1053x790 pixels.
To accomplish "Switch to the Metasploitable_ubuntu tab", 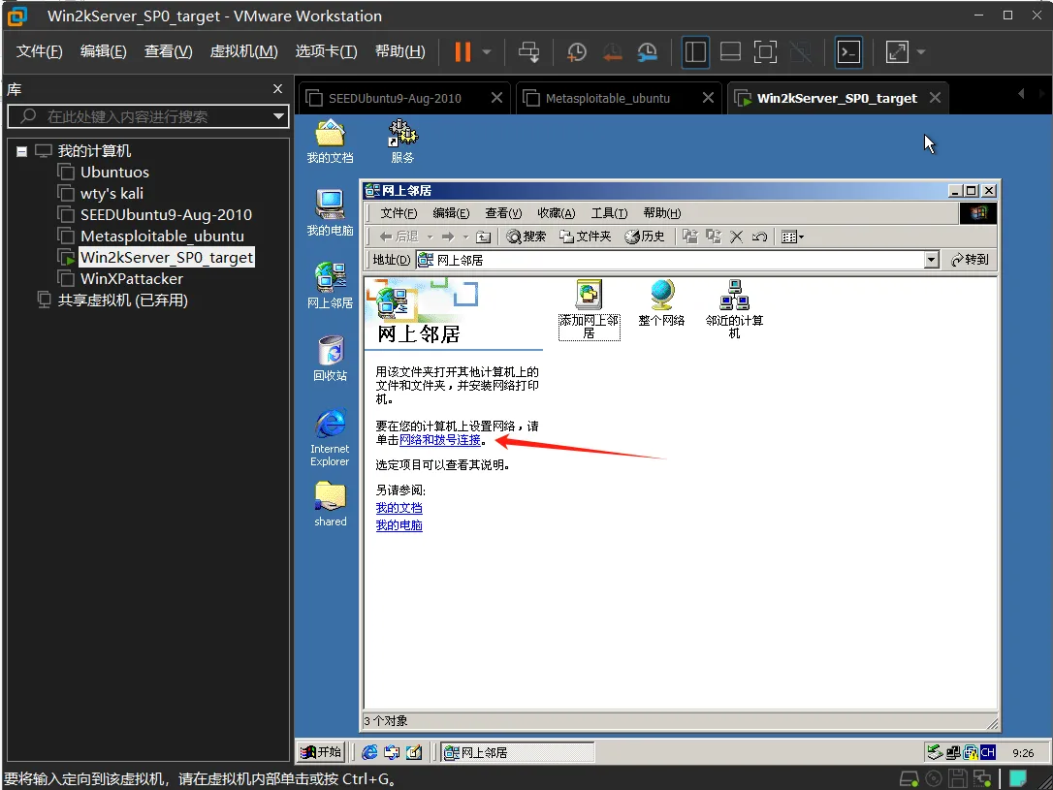I will click(x=607, y=99).
